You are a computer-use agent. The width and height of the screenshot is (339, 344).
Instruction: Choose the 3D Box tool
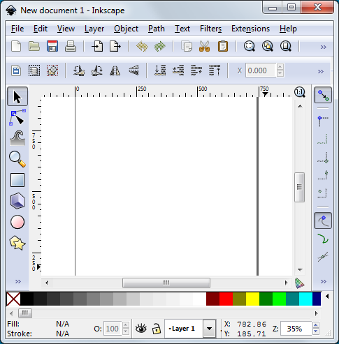click(x=17, y=200)
